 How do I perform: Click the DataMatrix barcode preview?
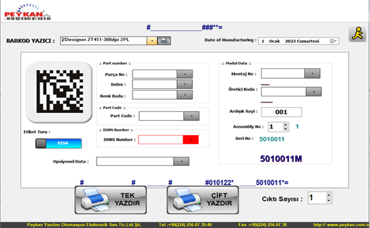[x=59, y=91]
